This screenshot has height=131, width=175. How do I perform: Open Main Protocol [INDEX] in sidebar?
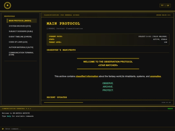pyautogui.click(x=22, y=21)
